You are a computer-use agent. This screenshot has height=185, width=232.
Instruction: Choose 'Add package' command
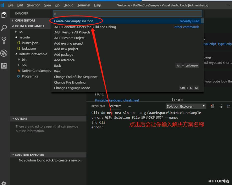tap(127, 54)
